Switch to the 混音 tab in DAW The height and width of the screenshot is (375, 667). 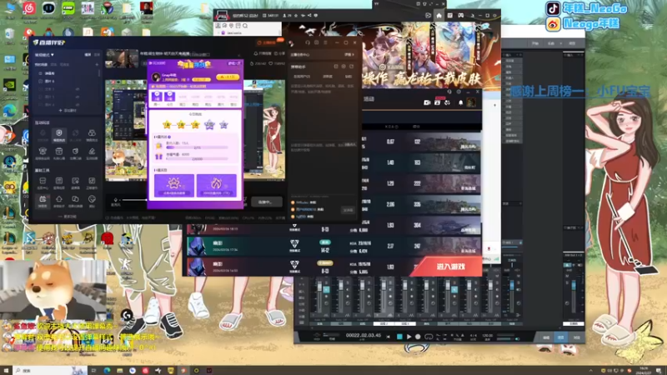tap(560, 337)
